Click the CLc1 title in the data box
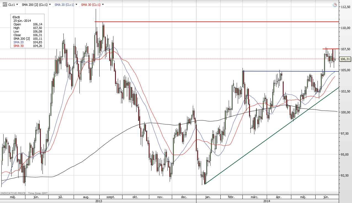The width and height of the screenshot is (352, 203). click(x=16, y=17)
